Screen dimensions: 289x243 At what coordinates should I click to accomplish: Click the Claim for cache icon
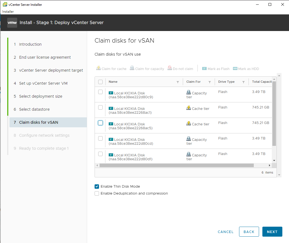pyautogui.click(x=98, y=68)
